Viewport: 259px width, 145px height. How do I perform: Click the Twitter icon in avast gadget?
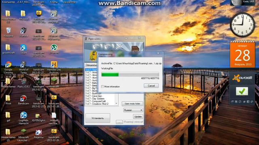coord(244,102)
